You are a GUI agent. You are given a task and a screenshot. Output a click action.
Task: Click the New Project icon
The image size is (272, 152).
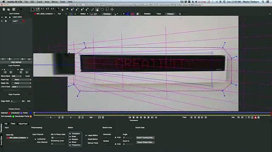tap(4, 9)
